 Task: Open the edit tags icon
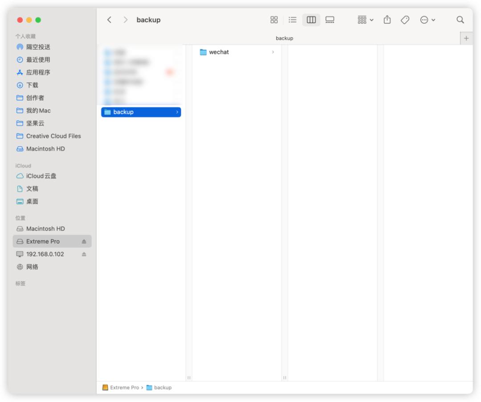[x=405, y=20]
